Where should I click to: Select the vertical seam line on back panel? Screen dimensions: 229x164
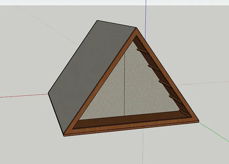coord(124,85)
